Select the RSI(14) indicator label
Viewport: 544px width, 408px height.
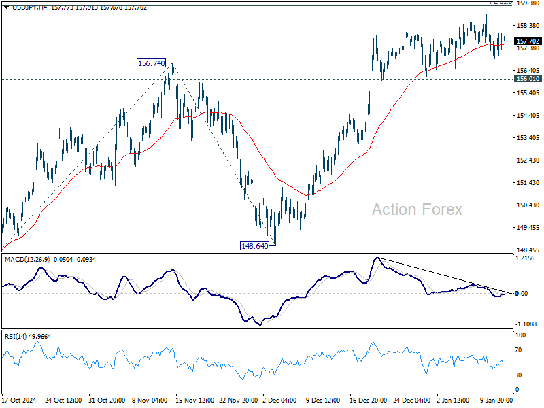tap(15, 337)
